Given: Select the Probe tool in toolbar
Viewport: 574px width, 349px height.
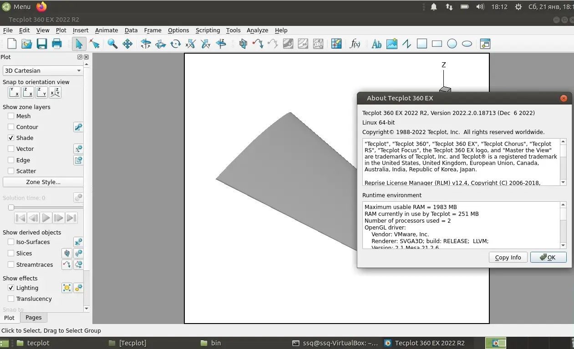Looking at the screenshot, I should pyautogui.click(x=336, y=44).
